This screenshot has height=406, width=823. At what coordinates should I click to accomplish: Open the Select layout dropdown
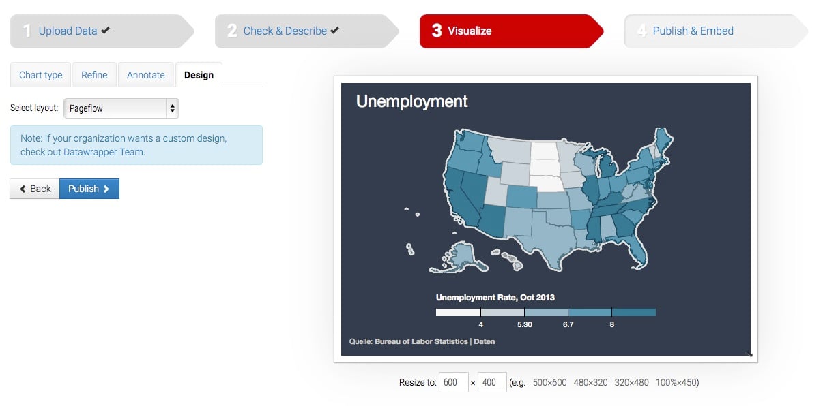121,108
